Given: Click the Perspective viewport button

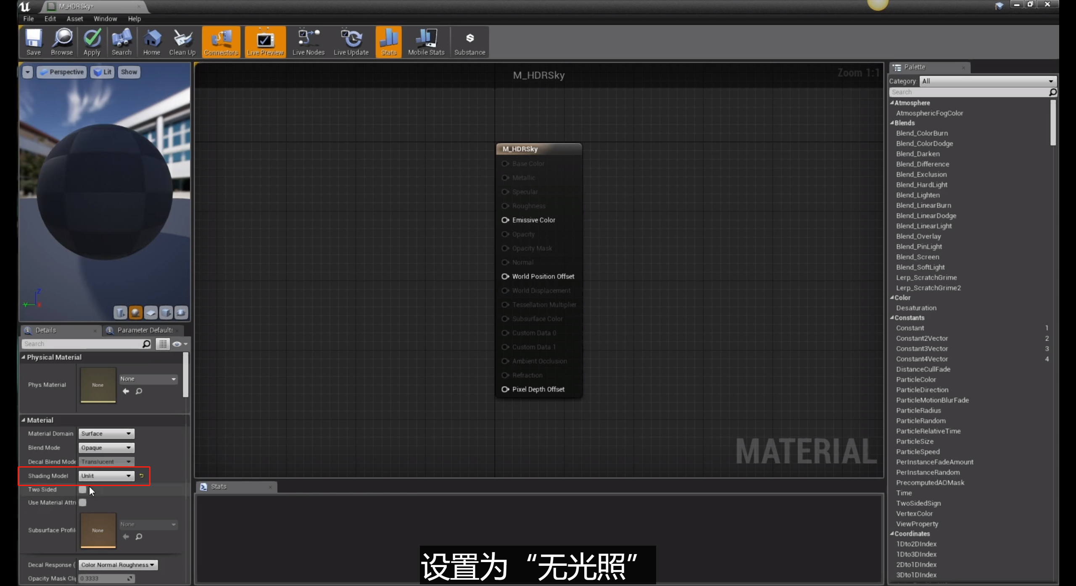Looking at the screenshot, I should (62, 72).
